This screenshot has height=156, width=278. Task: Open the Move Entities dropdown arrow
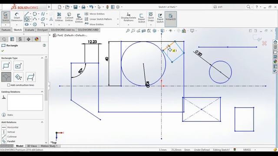118,24
